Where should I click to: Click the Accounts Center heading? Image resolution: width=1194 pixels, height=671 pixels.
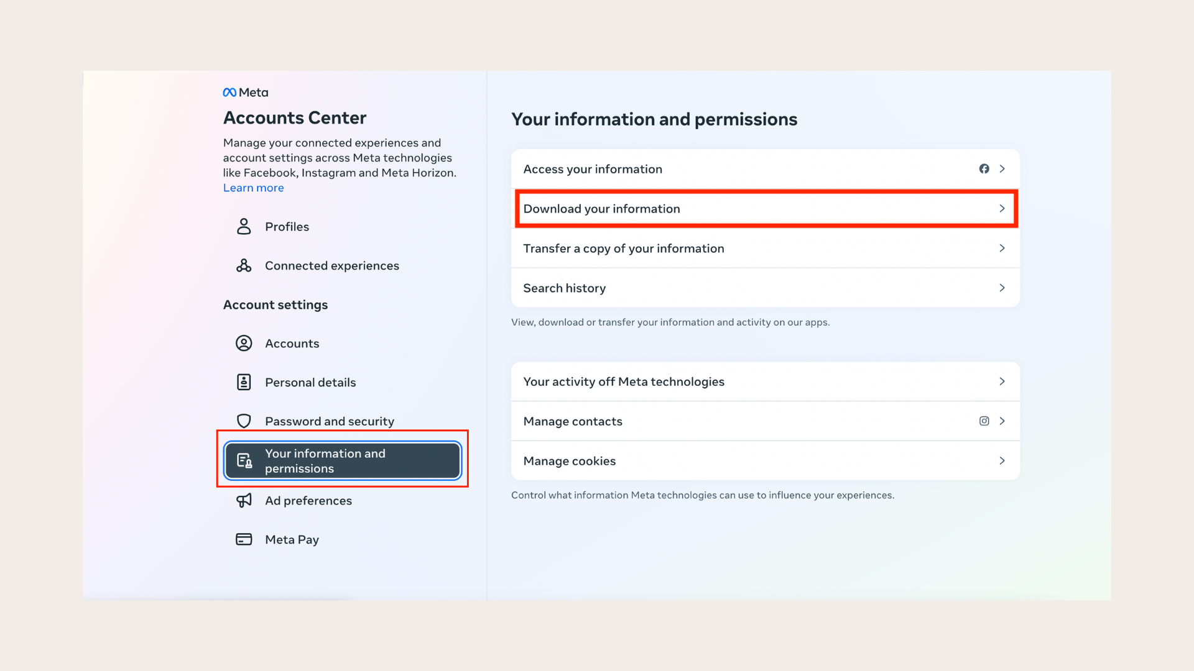[295, 118]
